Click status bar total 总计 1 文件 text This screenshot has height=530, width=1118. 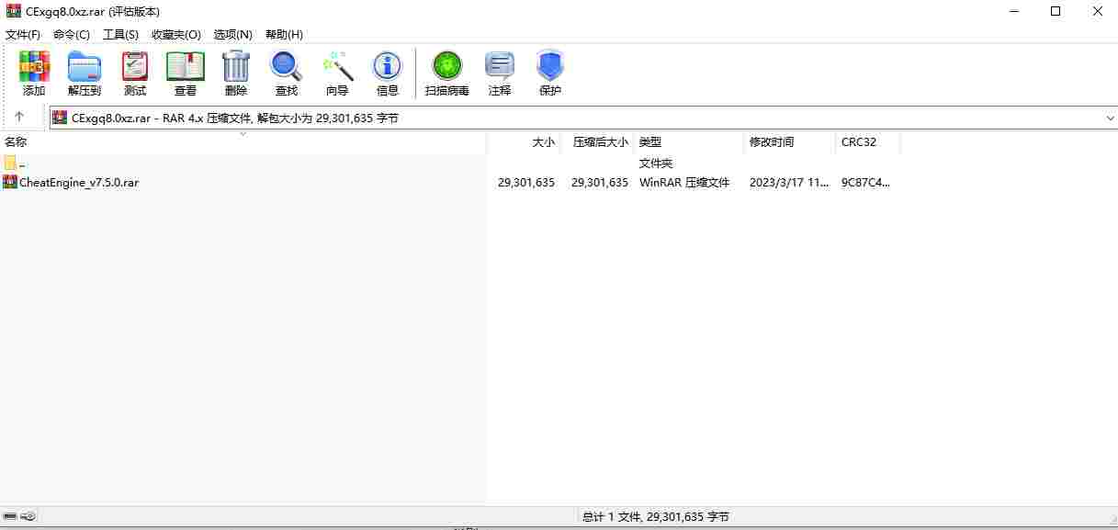(656, 517)
